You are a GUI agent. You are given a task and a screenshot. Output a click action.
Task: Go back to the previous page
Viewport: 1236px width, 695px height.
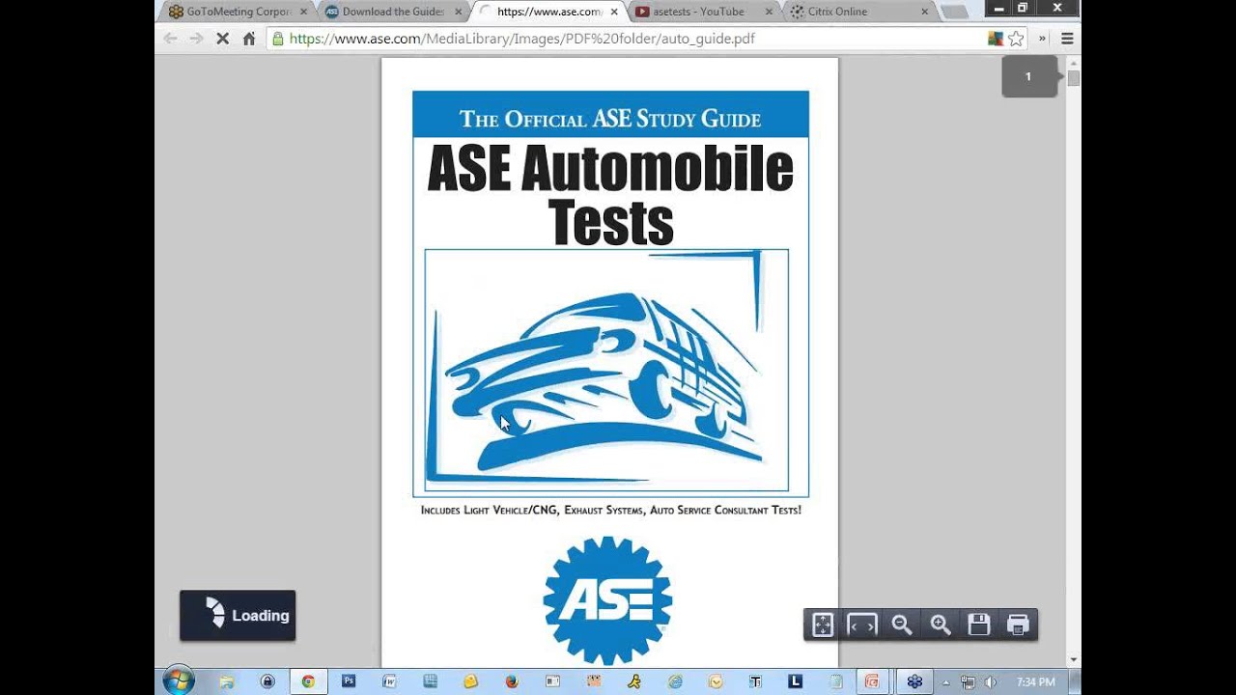pyautogui.click(x=170, y=39)
